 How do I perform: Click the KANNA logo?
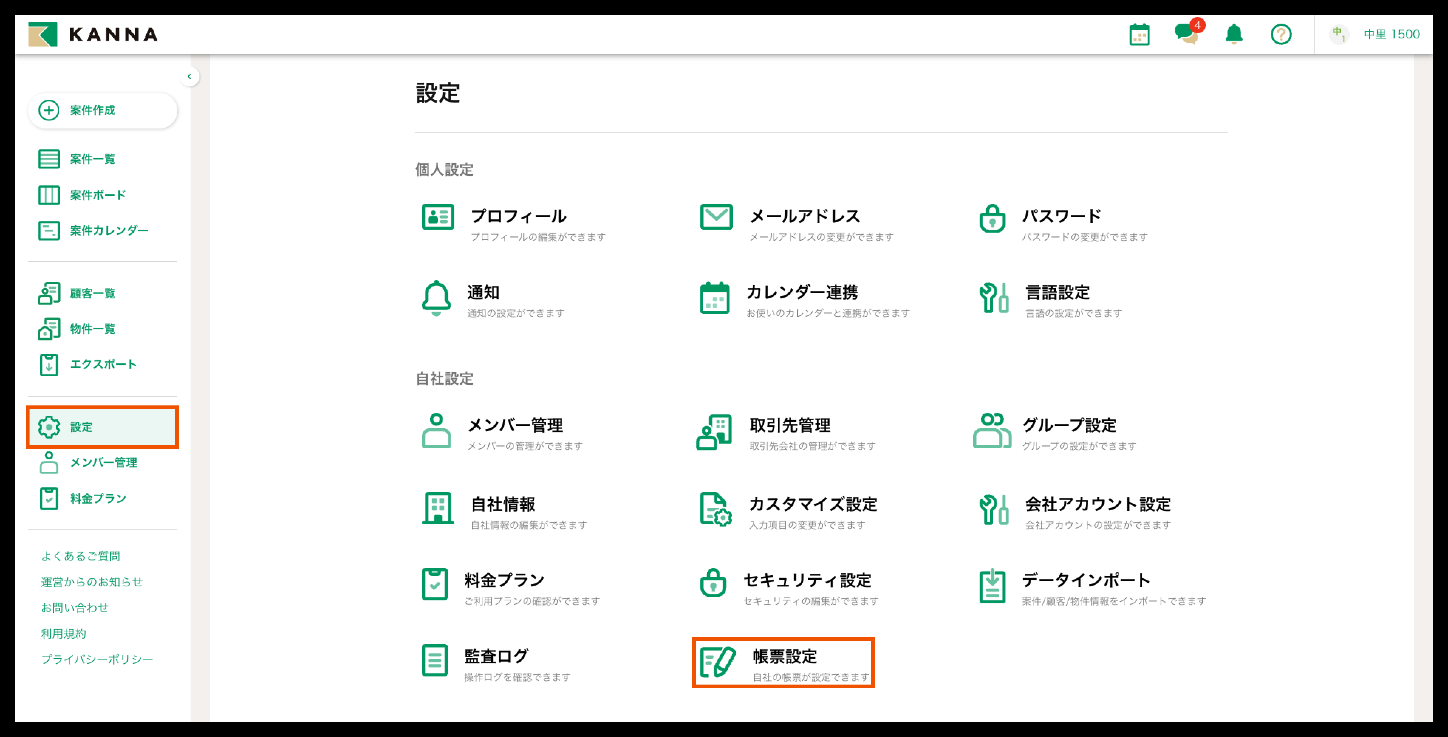tap(93, 35)
